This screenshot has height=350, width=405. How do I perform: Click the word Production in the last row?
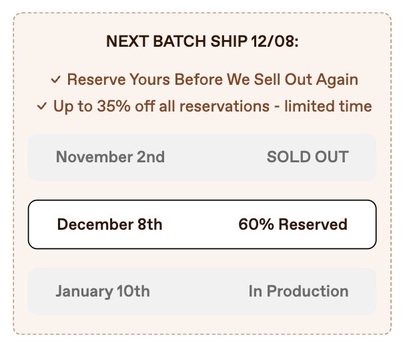308,291
